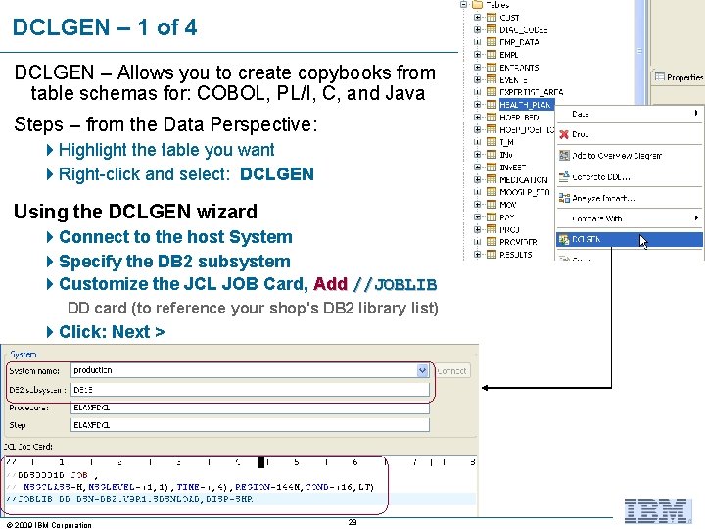Expand the RESULTS table node
Image resolution: width=705 pixels, height=529 pixels.
pyautogui.click(x=478, y=254)
